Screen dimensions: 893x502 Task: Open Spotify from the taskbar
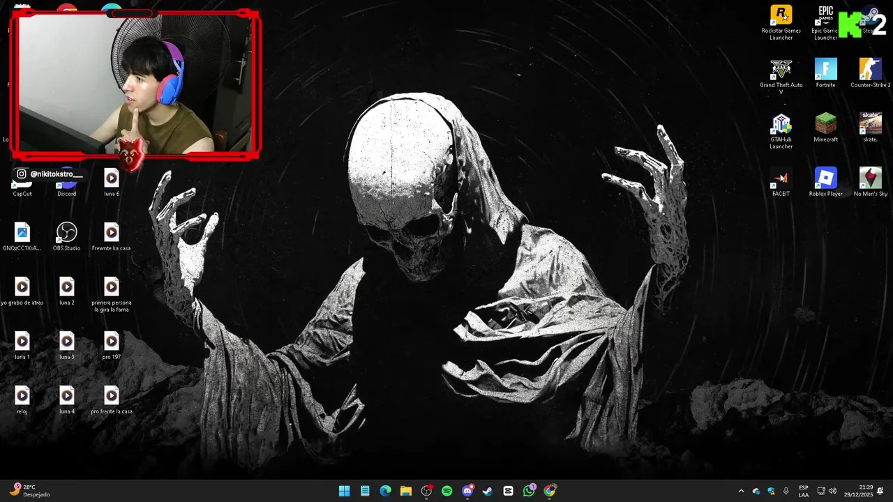pos(446,491)
